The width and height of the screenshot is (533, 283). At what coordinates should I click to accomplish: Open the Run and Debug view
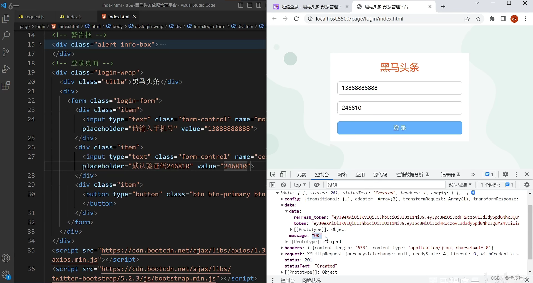tap(6, 69)
